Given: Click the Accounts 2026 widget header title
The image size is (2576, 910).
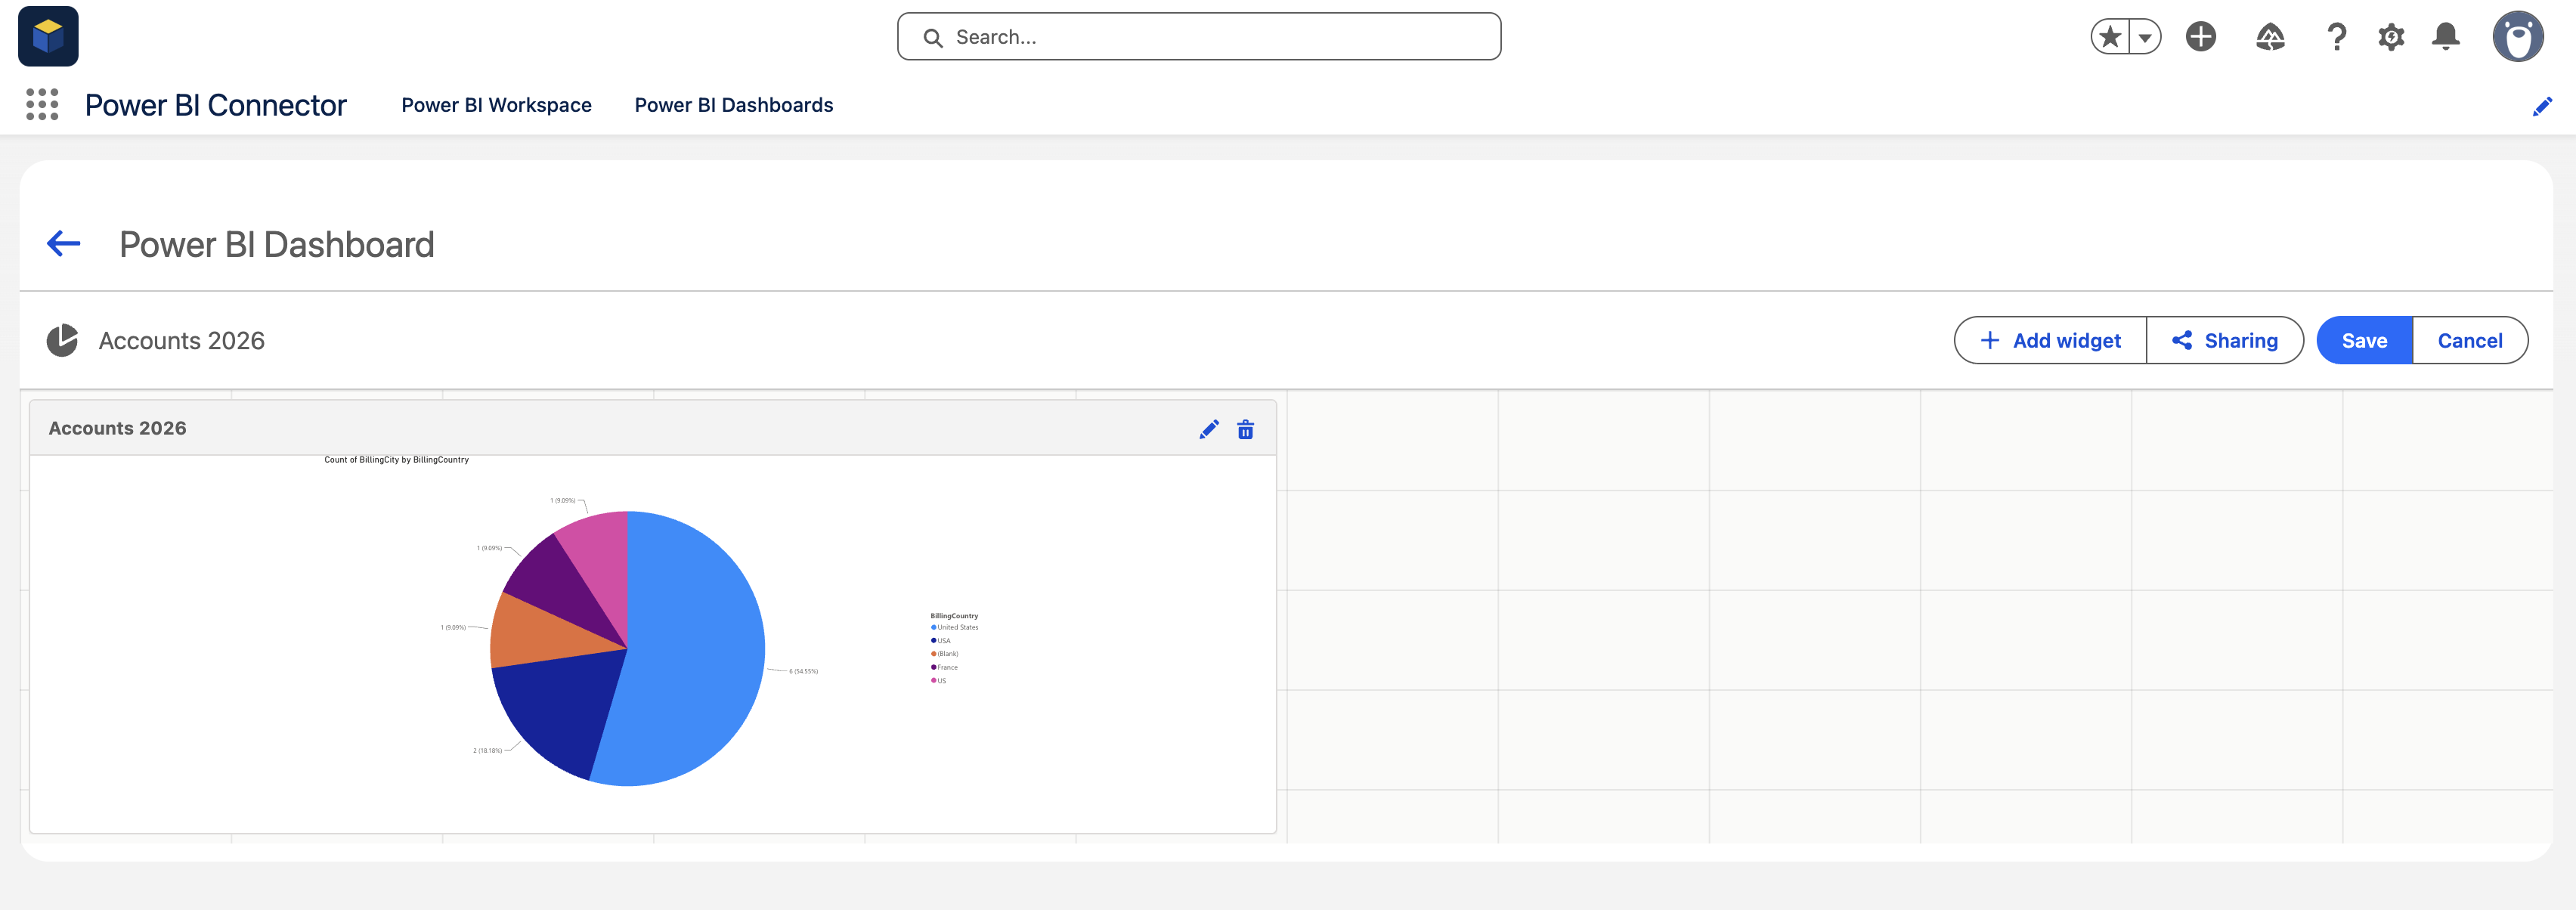Looking at the screenshot, I should 117,428.
